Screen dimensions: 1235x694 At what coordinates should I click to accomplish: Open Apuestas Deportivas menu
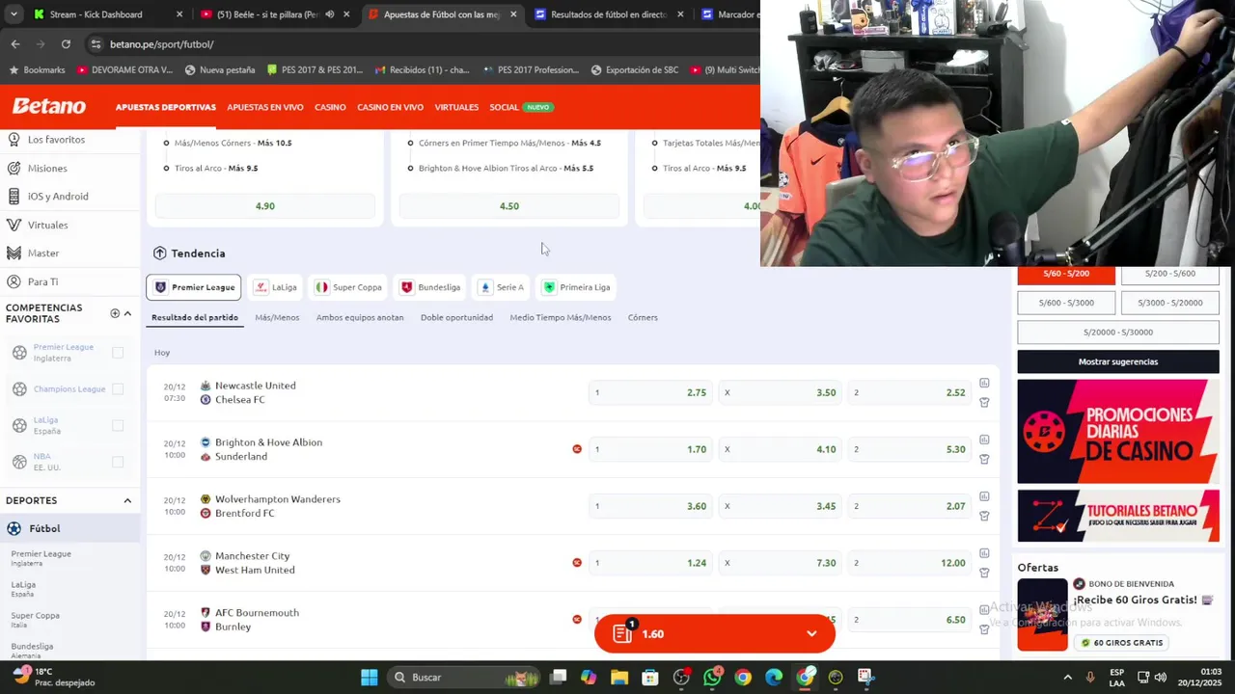point(166,107)
